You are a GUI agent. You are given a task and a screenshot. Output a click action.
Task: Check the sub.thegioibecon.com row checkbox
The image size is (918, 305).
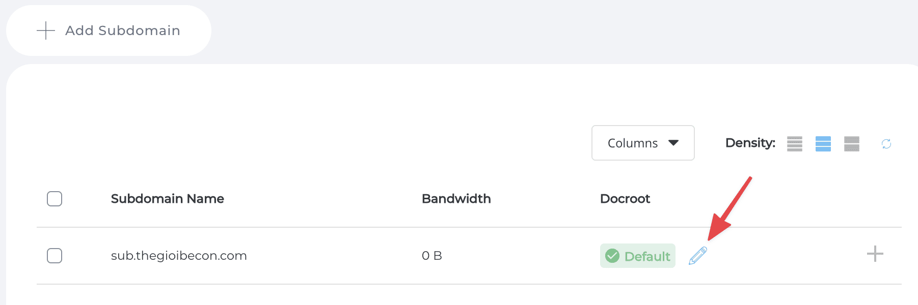click(55, 256)
